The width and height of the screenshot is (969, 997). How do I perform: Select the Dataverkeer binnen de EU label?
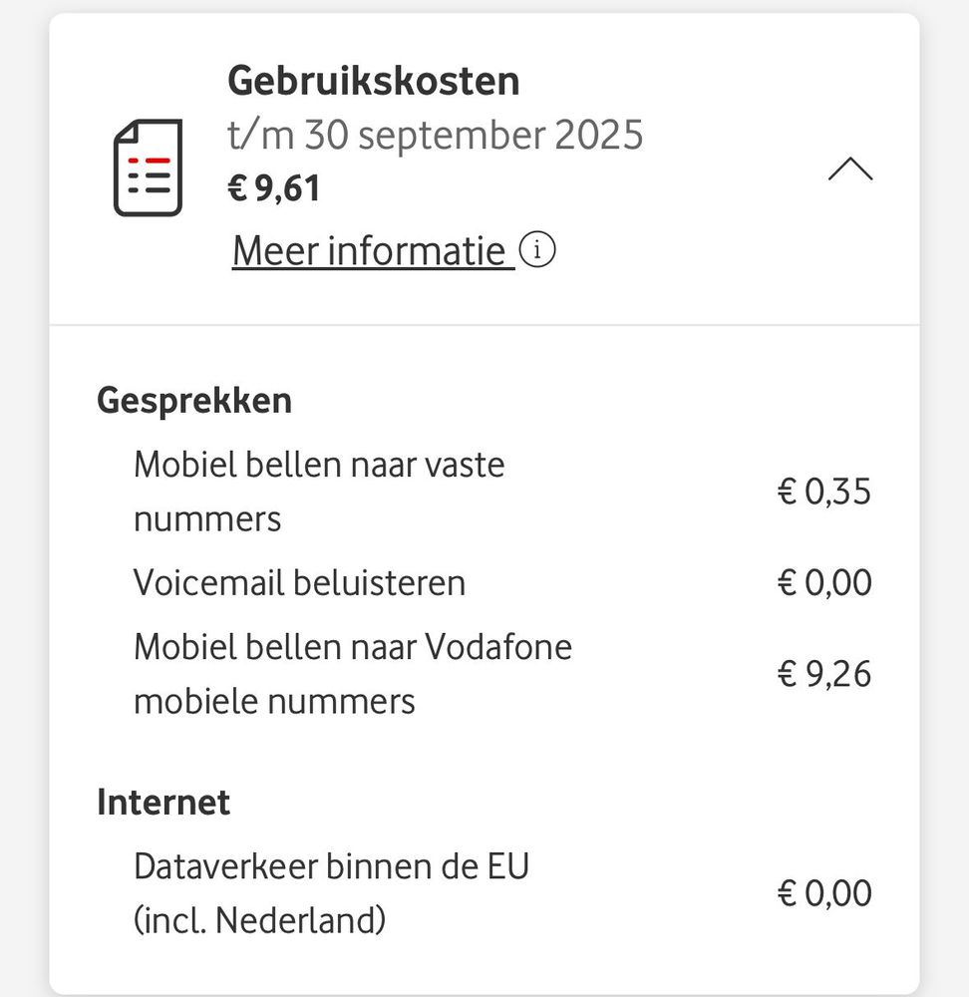coord(331,866)
